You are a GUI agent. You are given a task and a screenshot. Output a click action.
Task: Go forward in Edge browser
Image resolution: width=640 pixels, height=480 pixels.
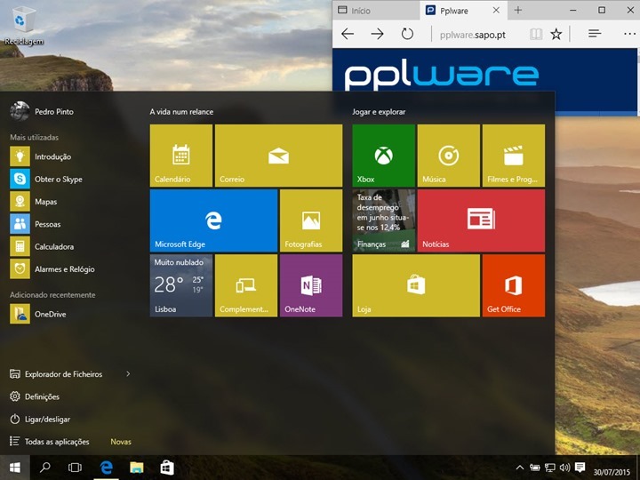378,34
